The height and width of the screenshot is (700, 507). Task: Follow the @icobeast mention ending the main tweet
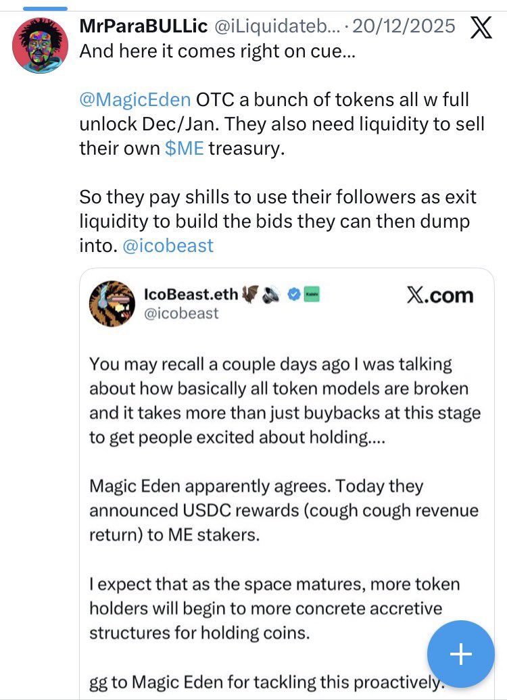(168, 245)
